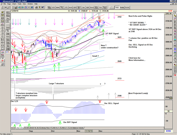
Task: Click 'Click here for More Information' link
Action: point(137,59)
